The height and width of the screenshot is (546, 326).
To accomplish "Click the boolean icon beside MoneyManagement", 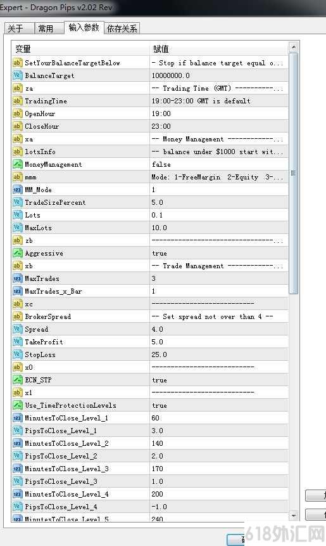I will pos(17,164).
